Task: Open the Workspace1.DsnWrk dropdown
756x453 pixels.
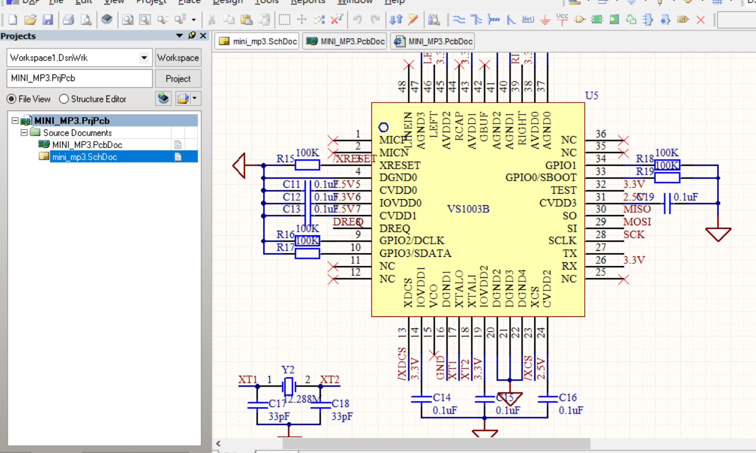Action: (x=144, y=58)
